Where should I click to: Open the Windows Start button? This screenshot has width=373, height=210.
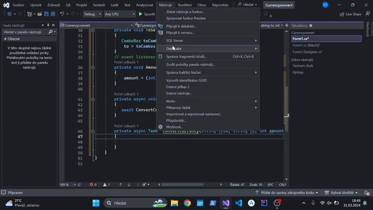pos(96,203)
